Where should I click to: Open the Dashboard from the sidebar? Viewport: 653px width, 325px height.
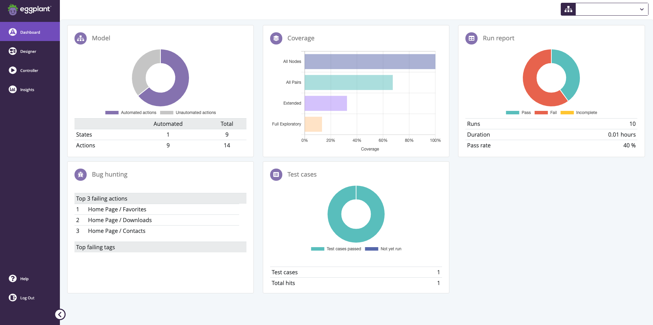[30, 32]
